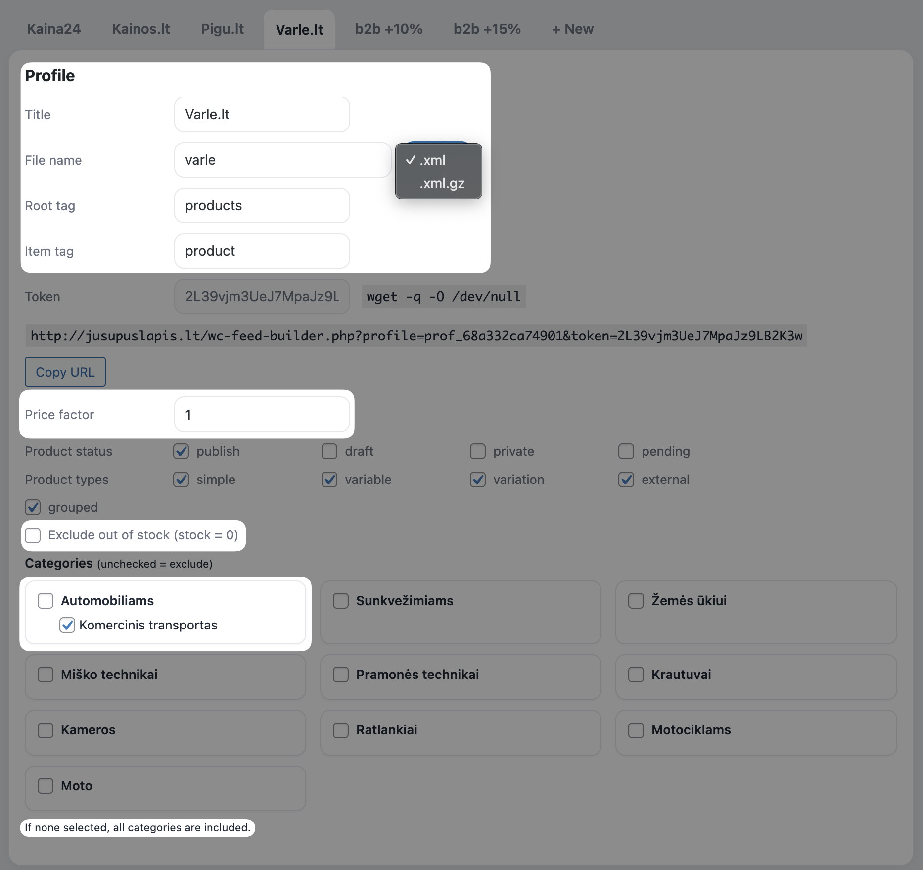The image size is (923, 870).
Task: Click into the Item tag field
Action: click(262, 251)
